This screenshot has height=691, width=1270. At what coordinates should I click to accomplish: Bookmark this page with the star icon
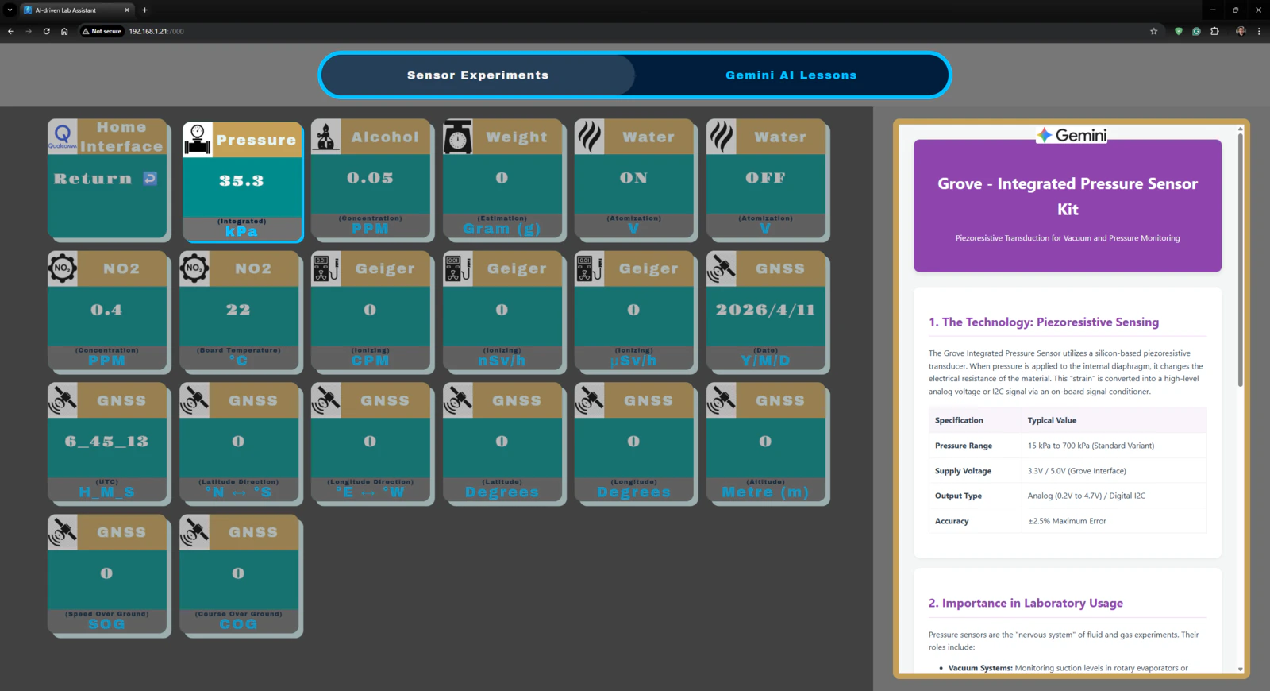tap(1153, 31)
